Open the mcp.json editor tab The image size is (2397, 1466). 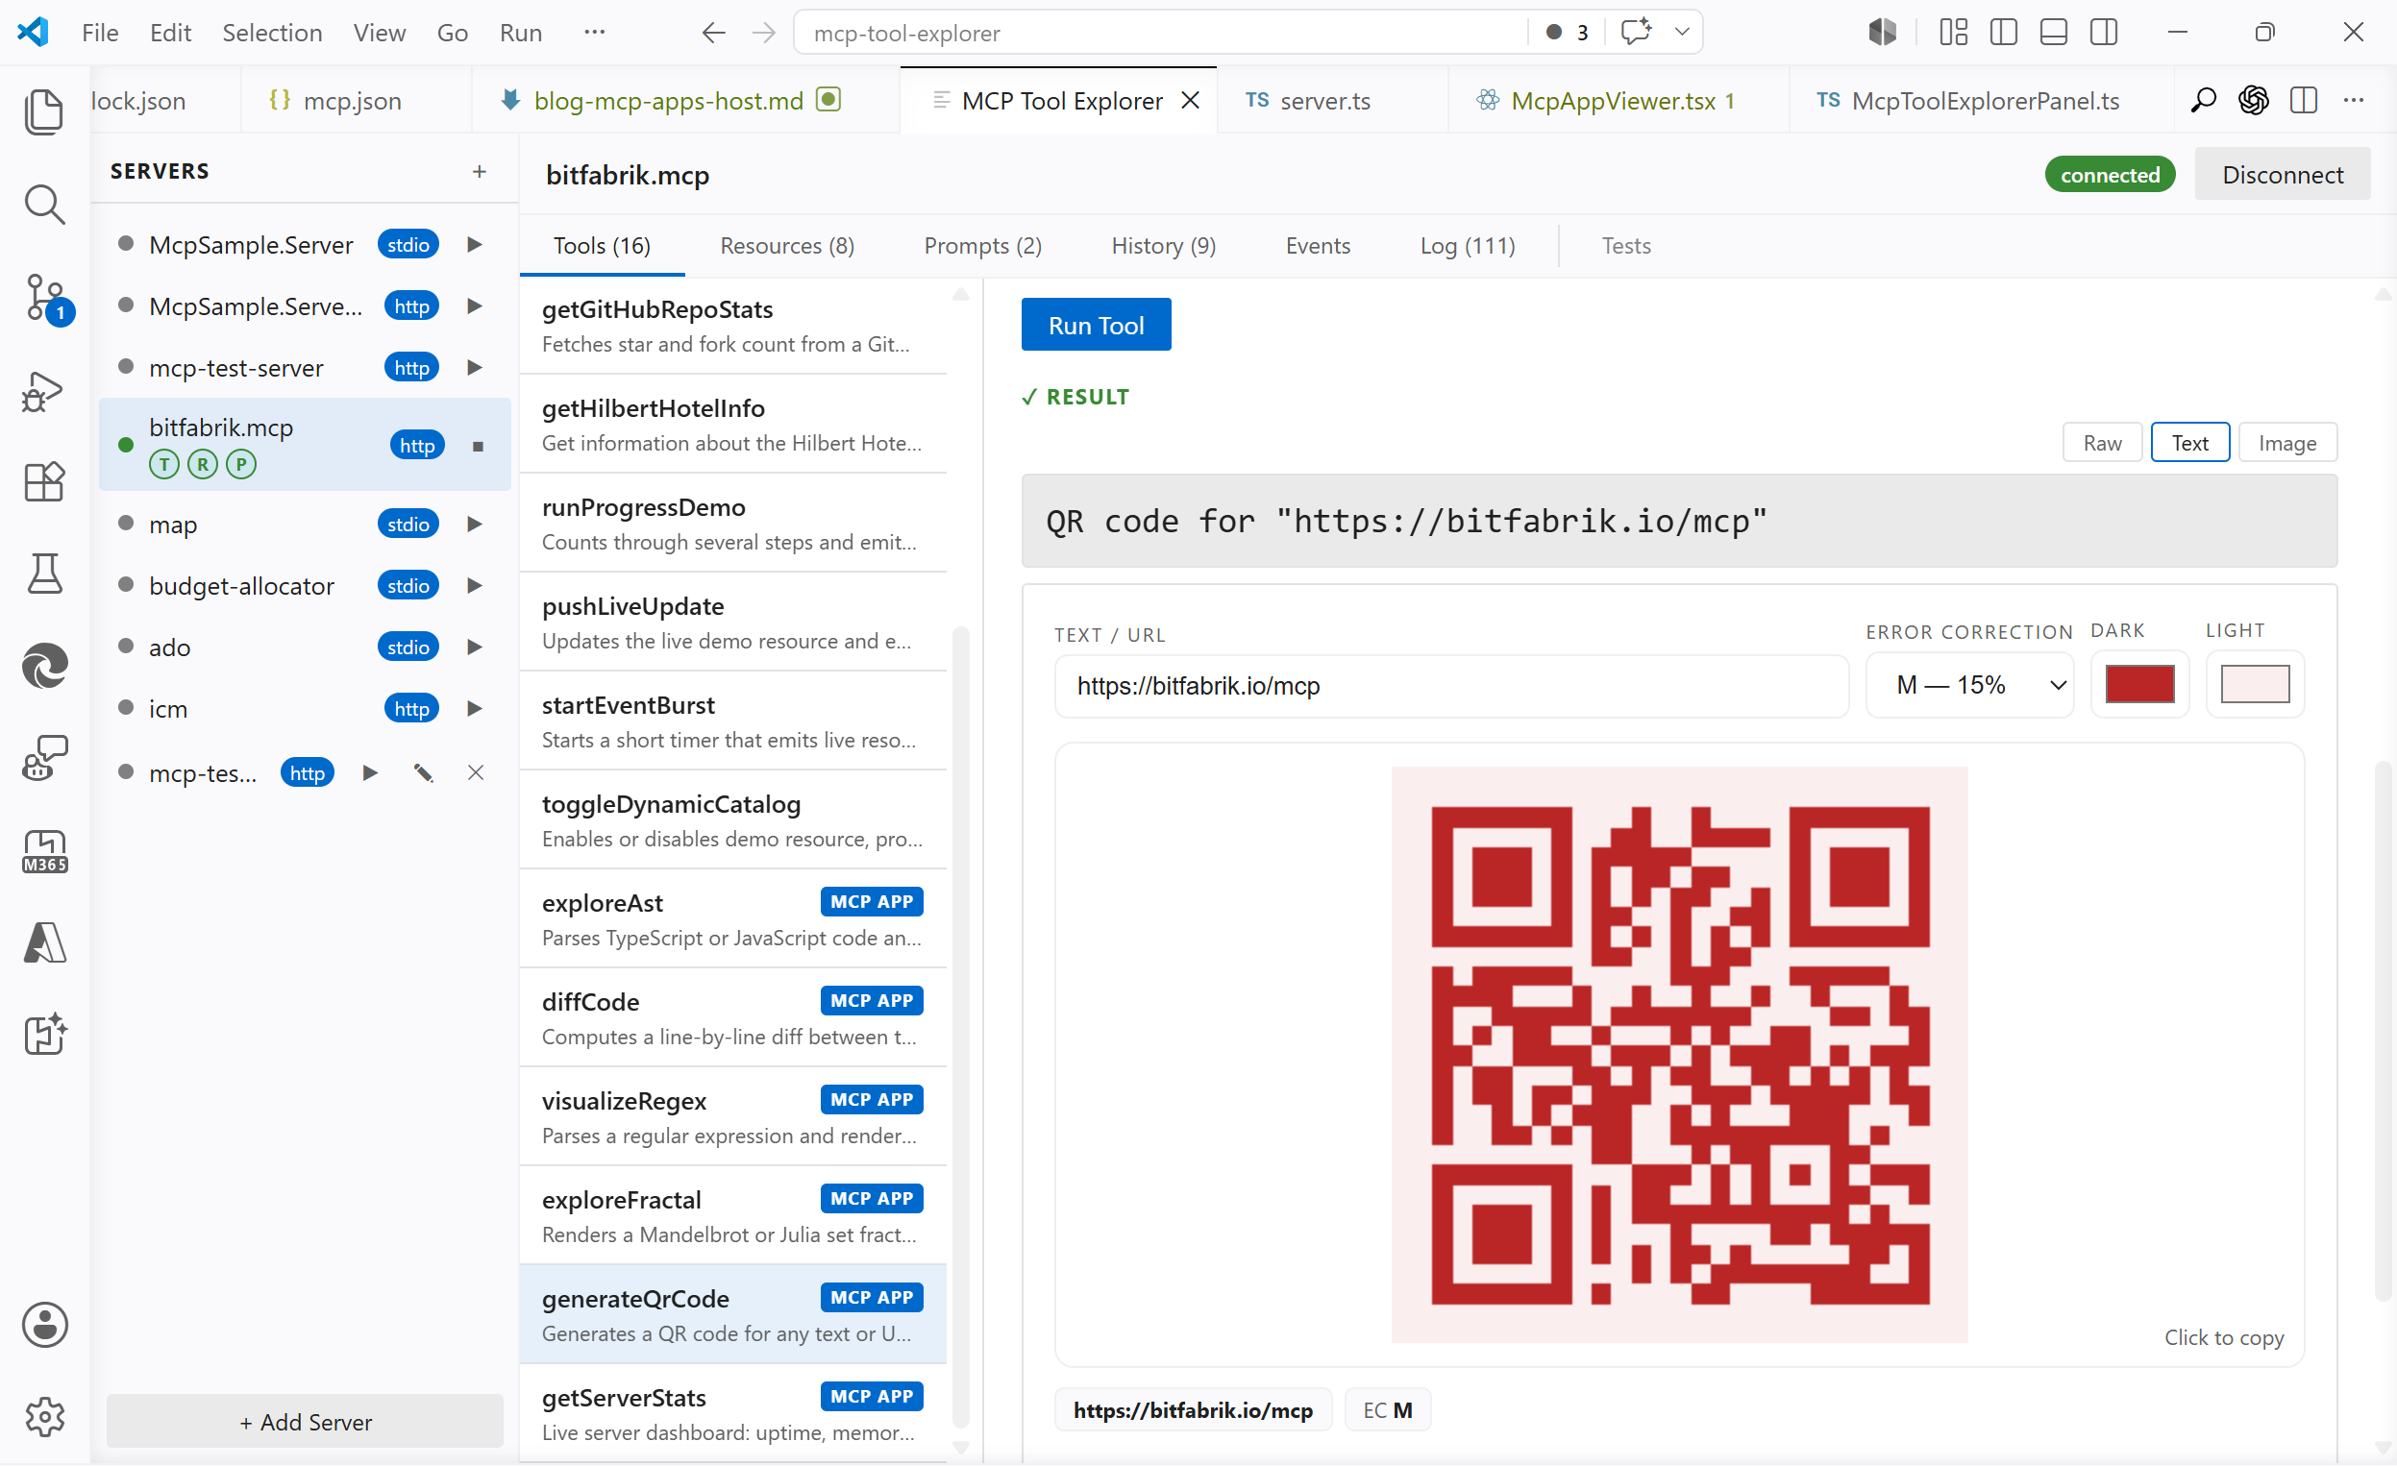[x=356, y=100]
